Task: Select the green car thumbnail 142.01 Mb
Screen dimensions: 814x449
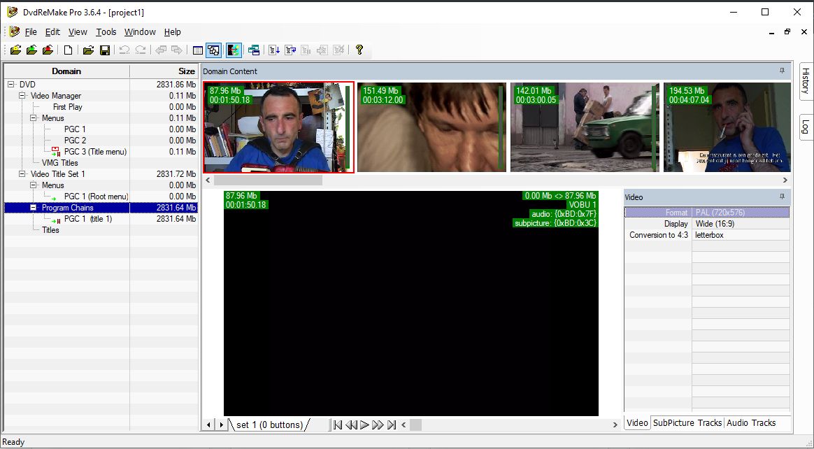Action: point(585,127)
